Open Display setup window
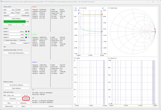The height and width of the screenshot is (110, 161). coord(9,106)
